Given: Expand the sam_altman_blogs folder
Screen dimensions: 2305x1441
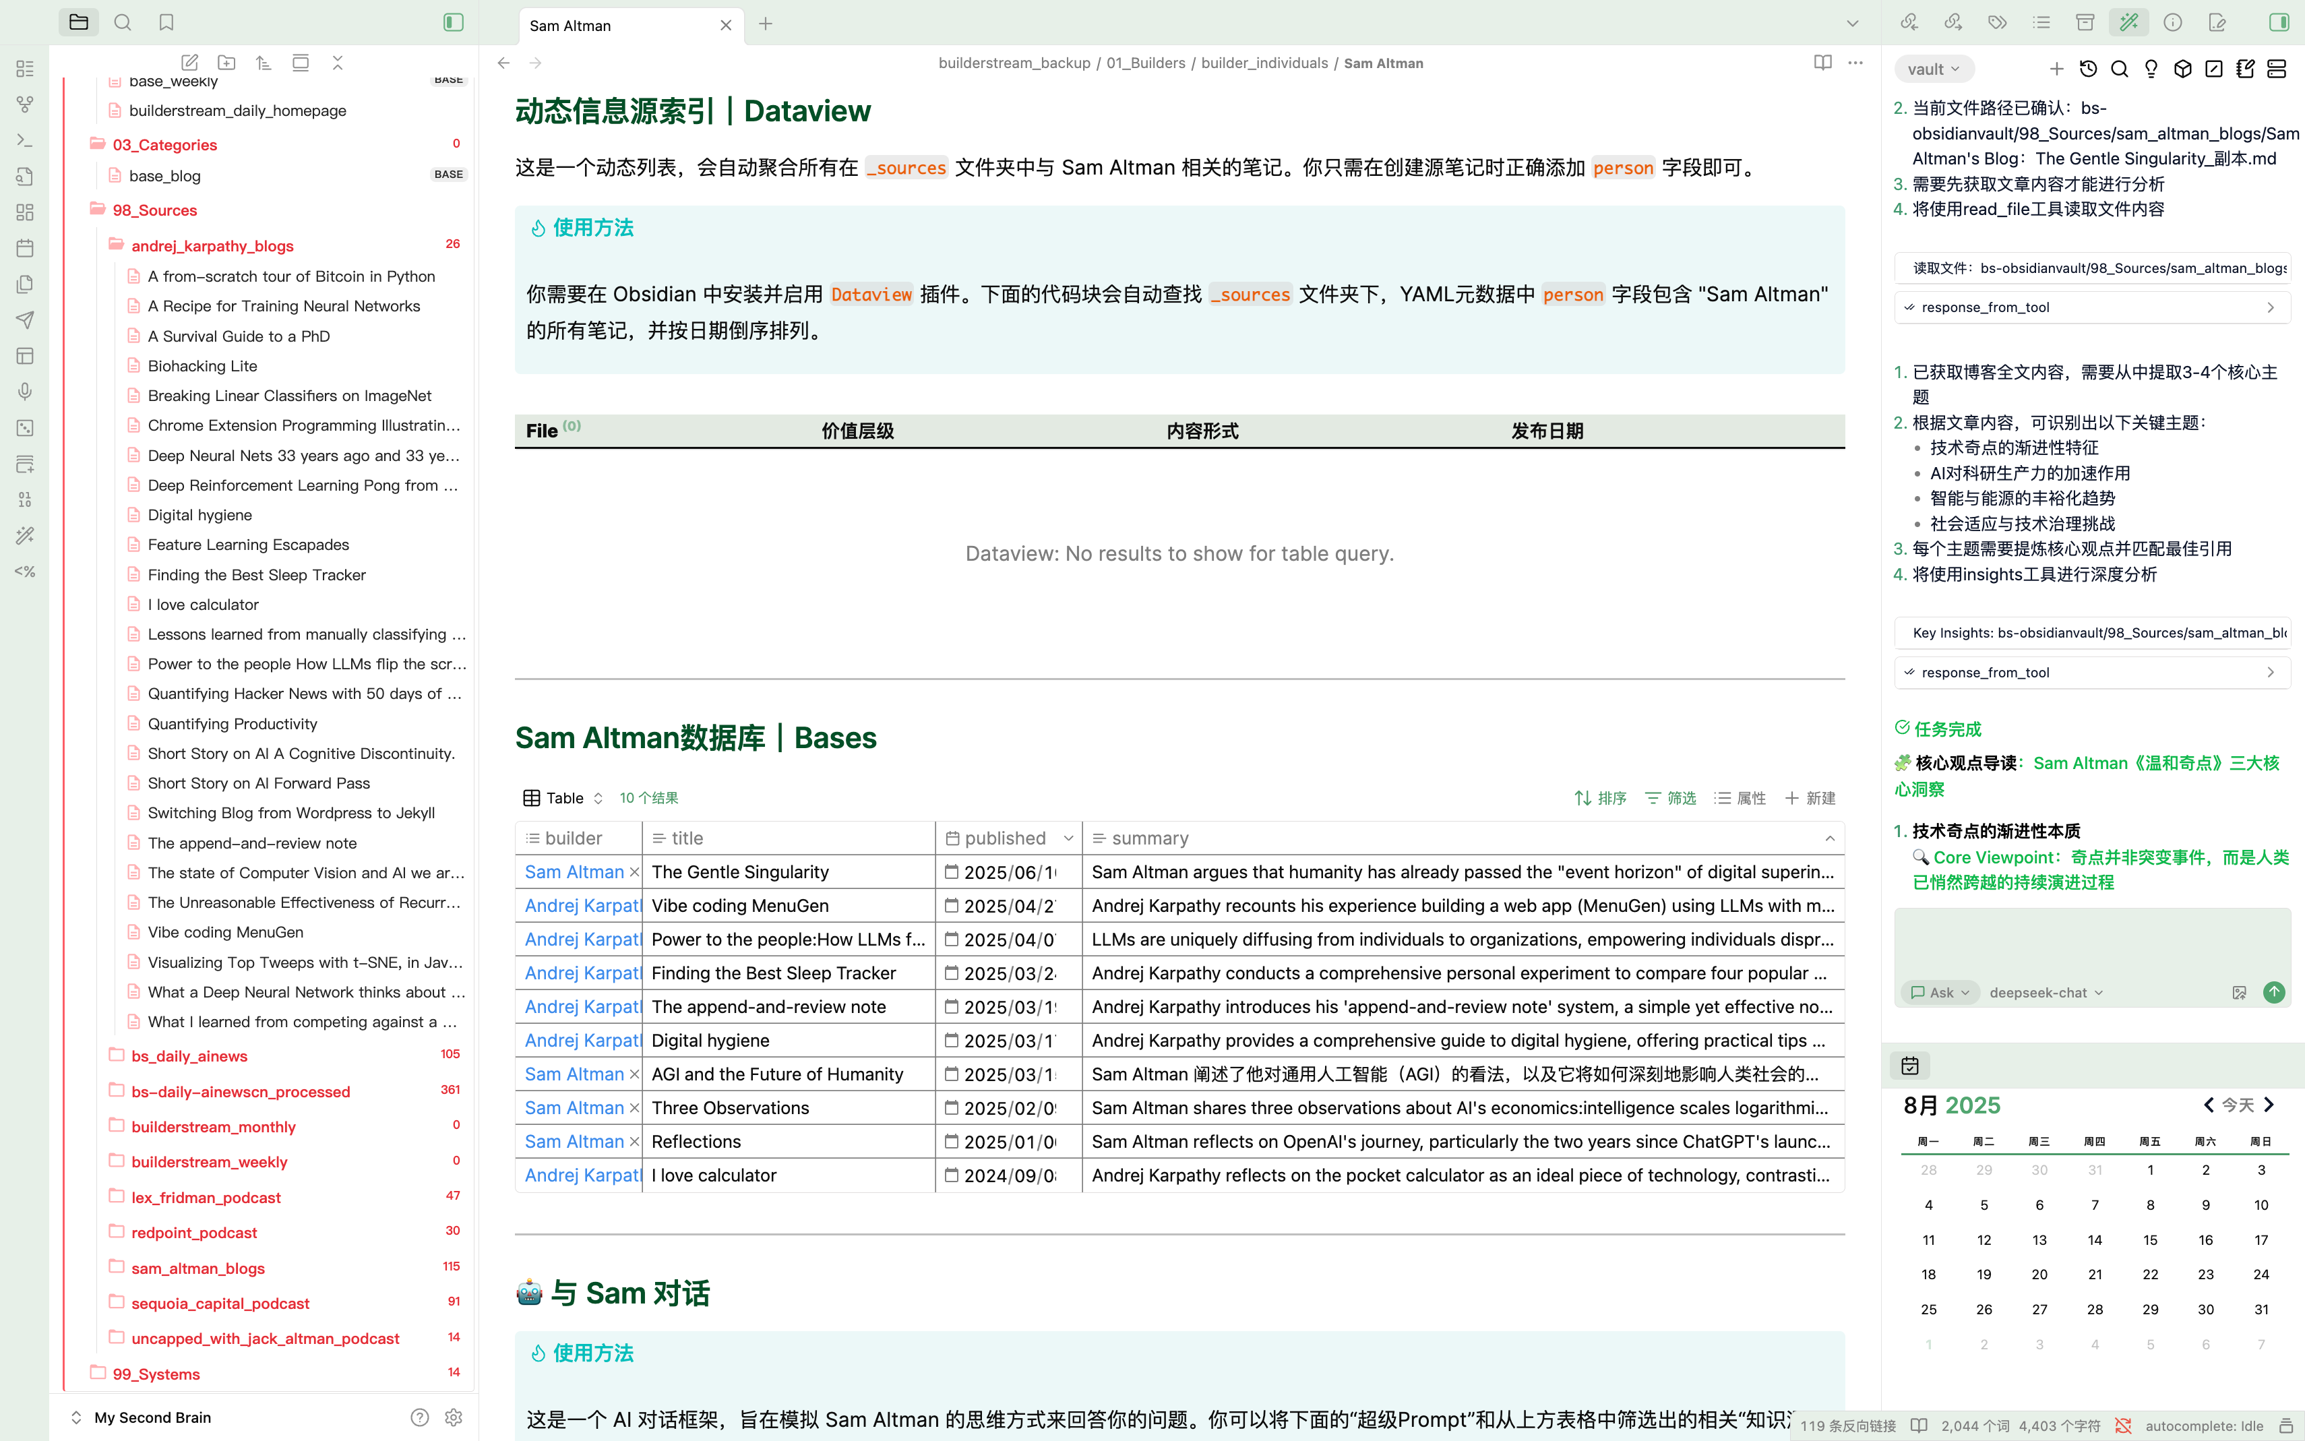Looking at the screenshot, I should tap(197, 1268).
